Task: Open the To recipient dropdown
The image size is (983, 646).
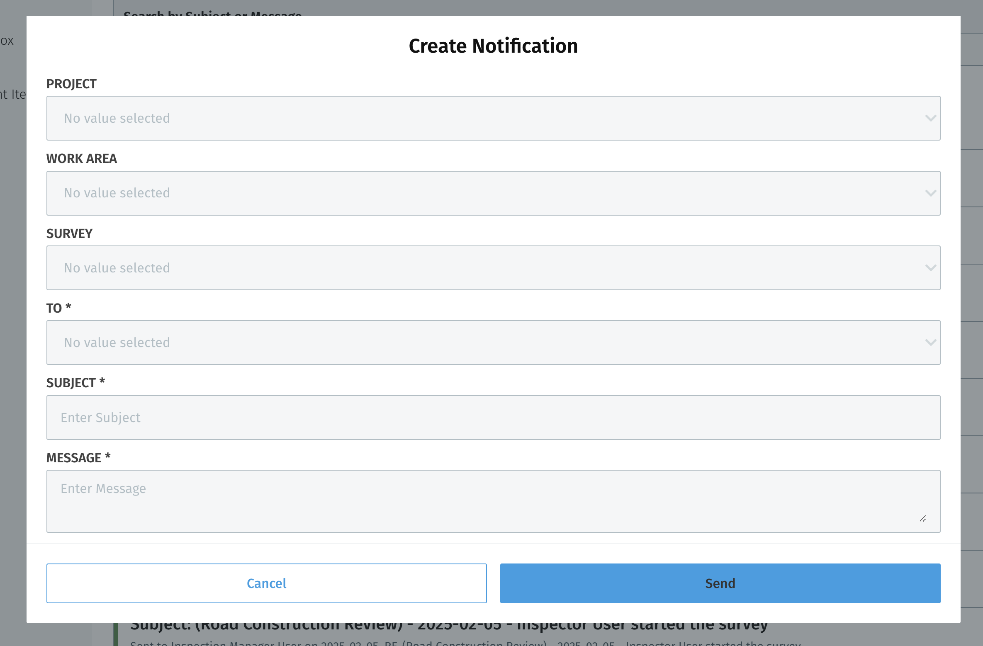Action: click(493, 342)
